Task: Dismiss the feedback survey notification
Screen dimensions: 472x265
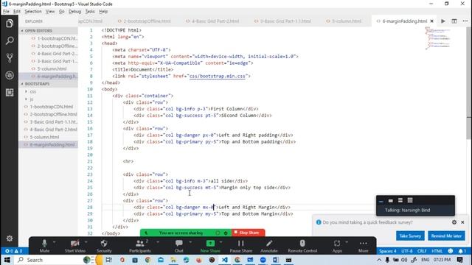Action: [462, 222]
